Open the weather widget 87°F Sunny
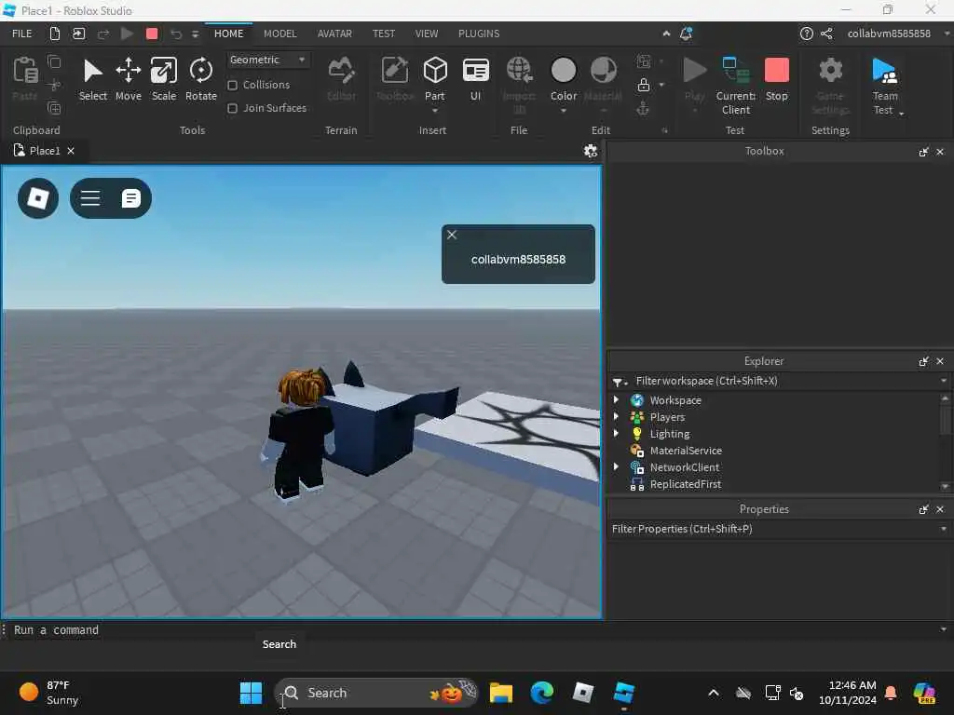Image resolution: width=954 pixels, height=715 pixels. pyautogui.click(x=50, y=693)
